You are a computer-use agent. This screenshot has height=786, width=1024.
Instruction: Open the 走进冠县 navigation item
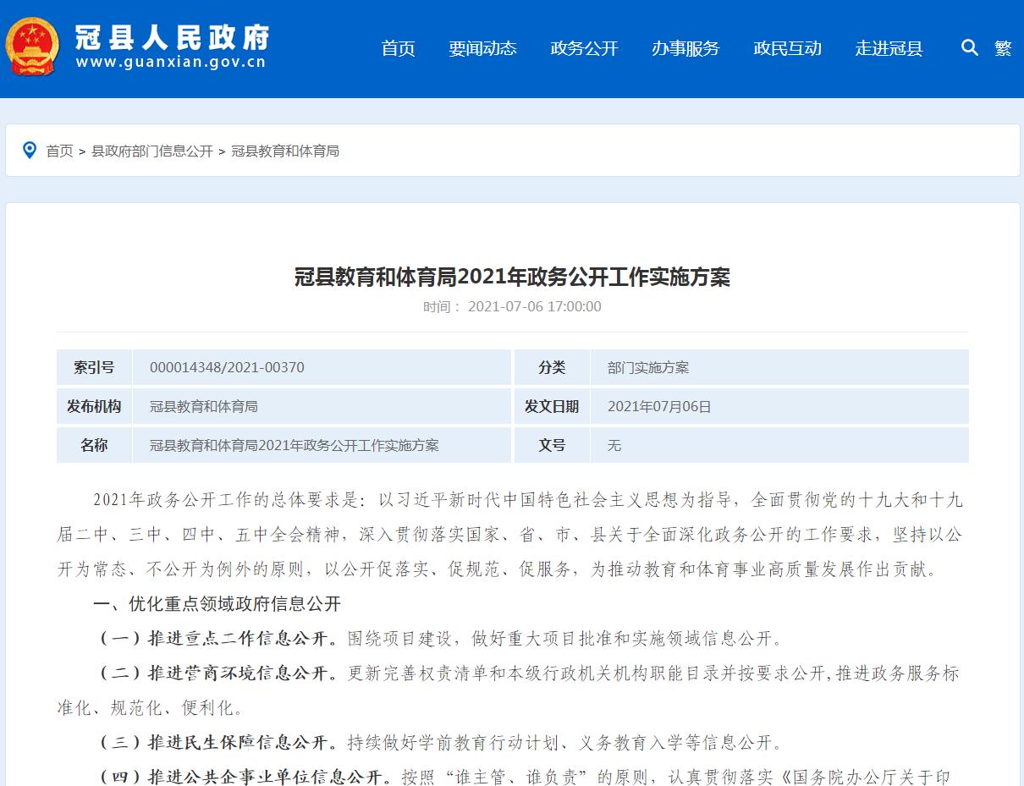(x=889, y=48)
